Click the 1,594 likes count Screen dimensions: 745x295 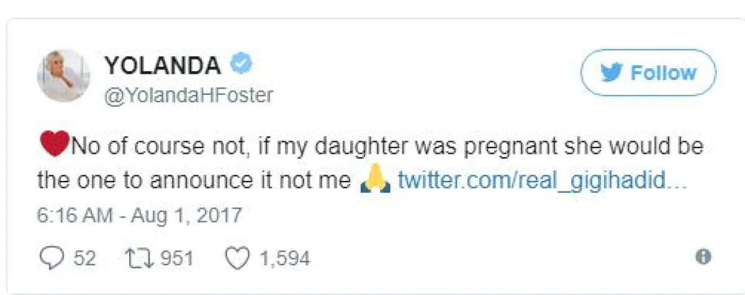[283, 258]
